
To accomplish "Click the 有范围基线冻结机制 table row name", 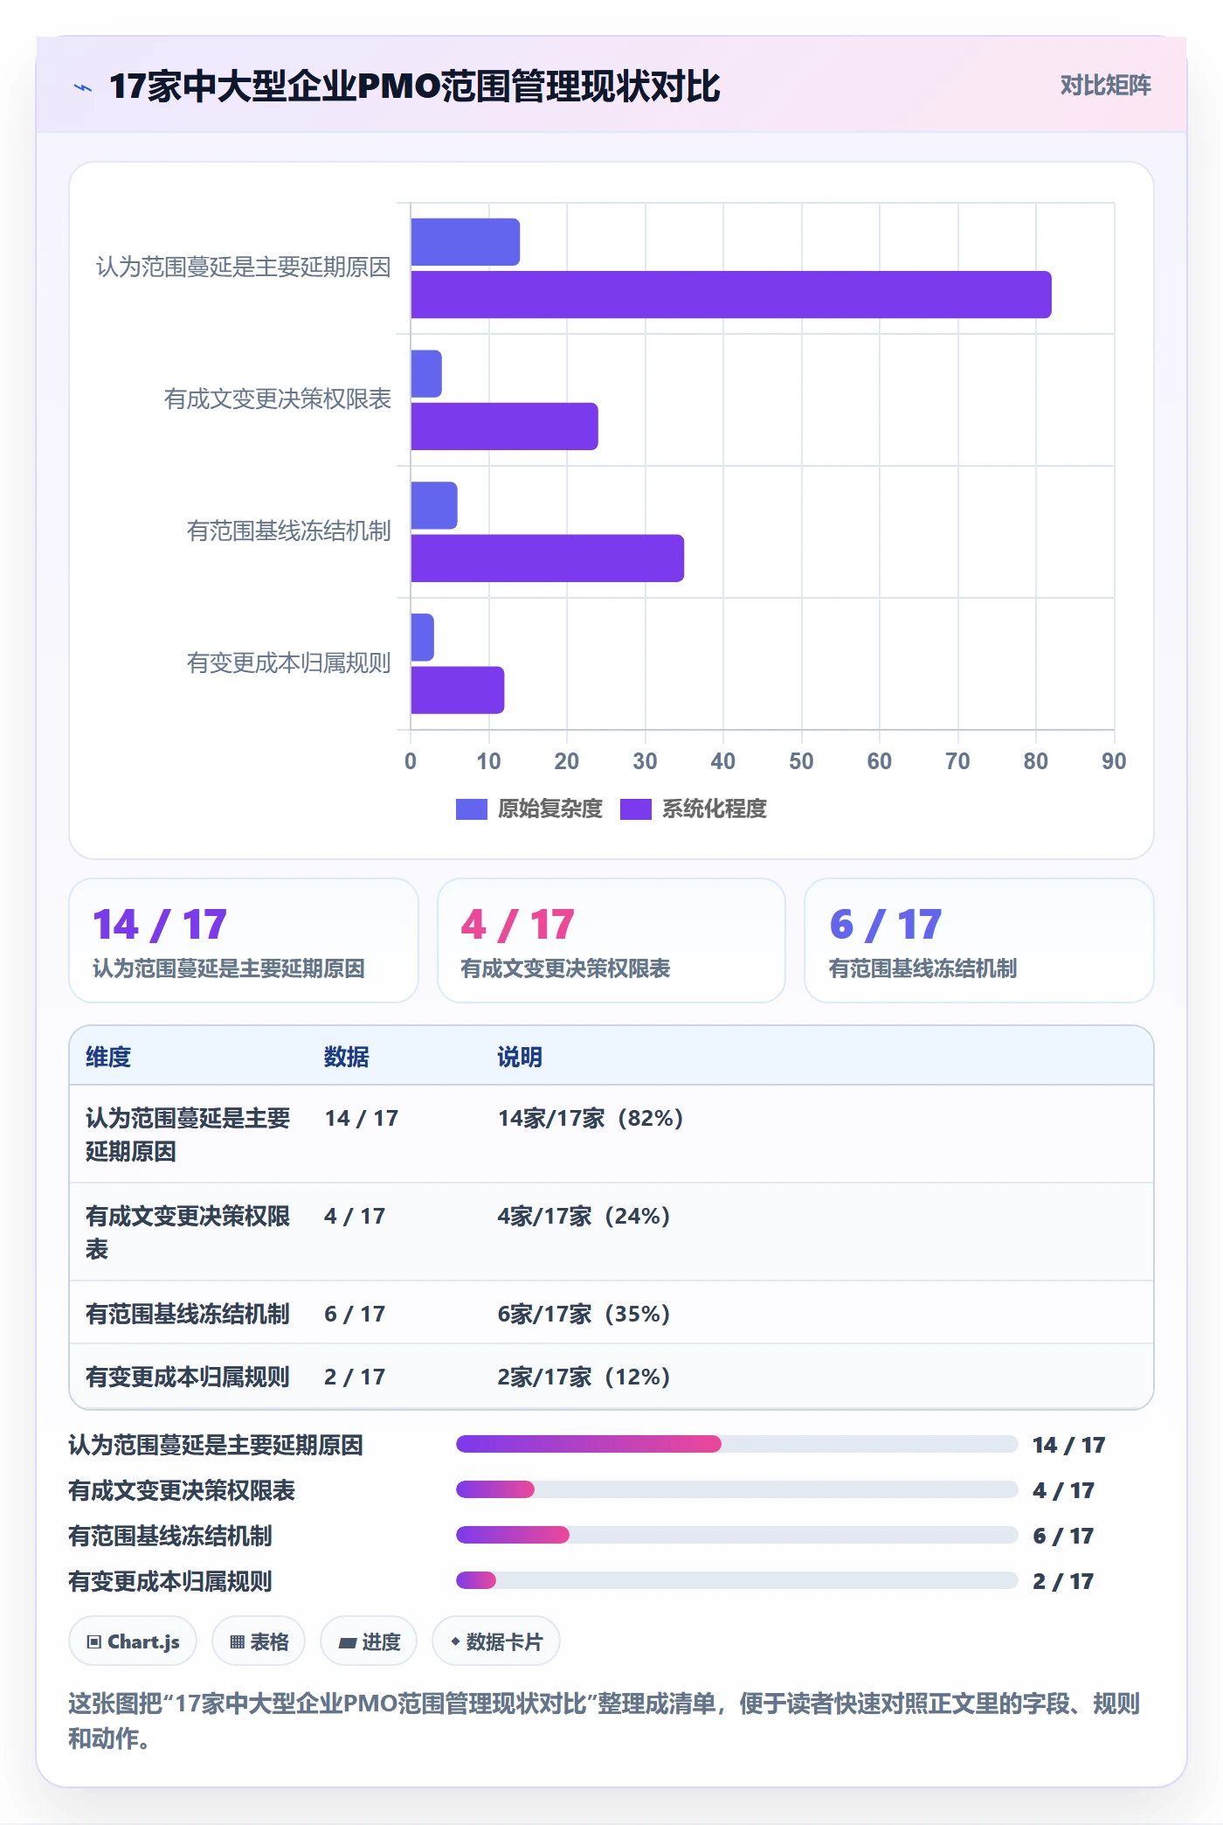I will click(188, 1314).
